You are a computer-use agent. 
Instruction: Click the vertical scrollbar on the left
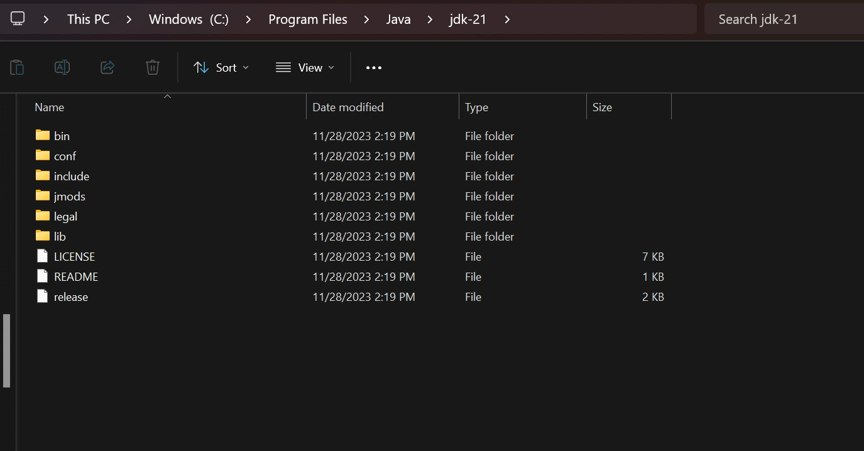7,350
